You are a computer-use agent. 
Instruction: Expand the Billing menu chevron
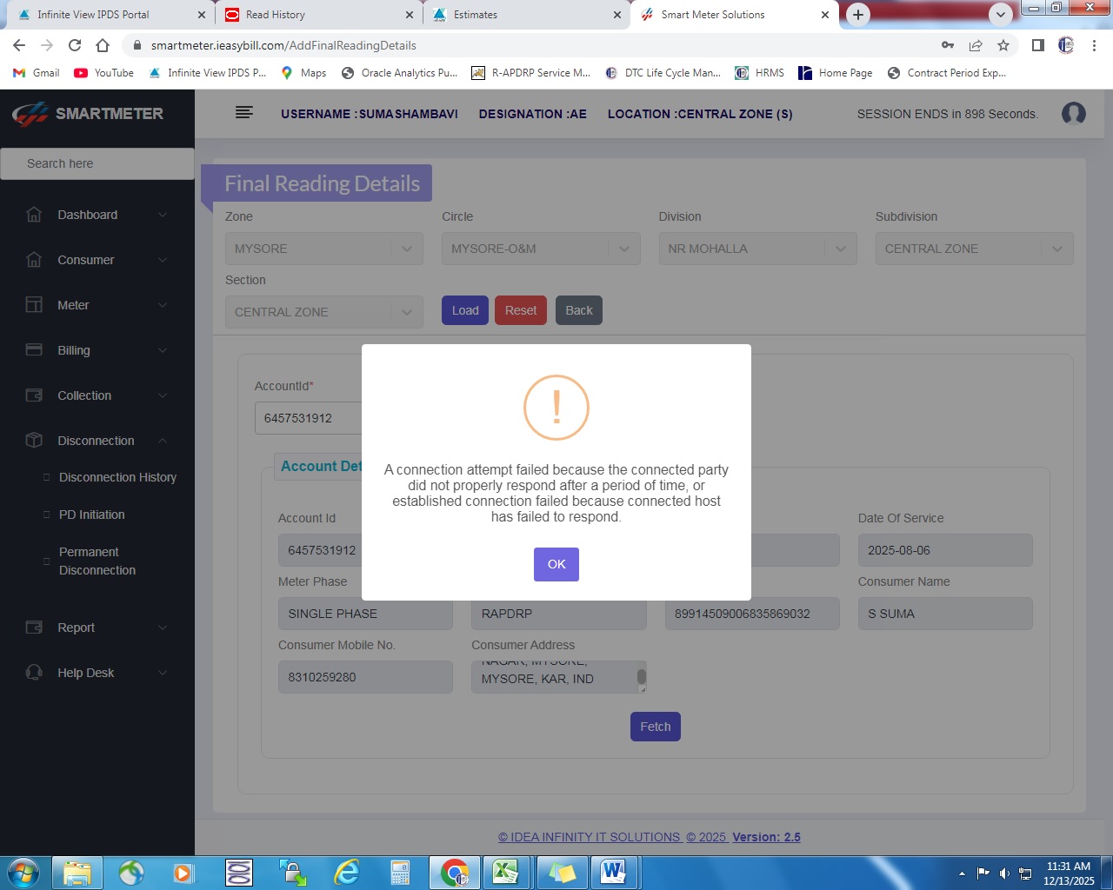click(163, 350)
